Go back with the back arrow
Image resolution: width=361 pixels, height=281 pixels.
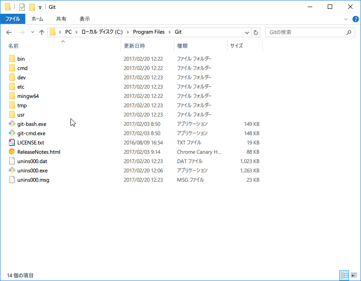click(x=9, y=32)
